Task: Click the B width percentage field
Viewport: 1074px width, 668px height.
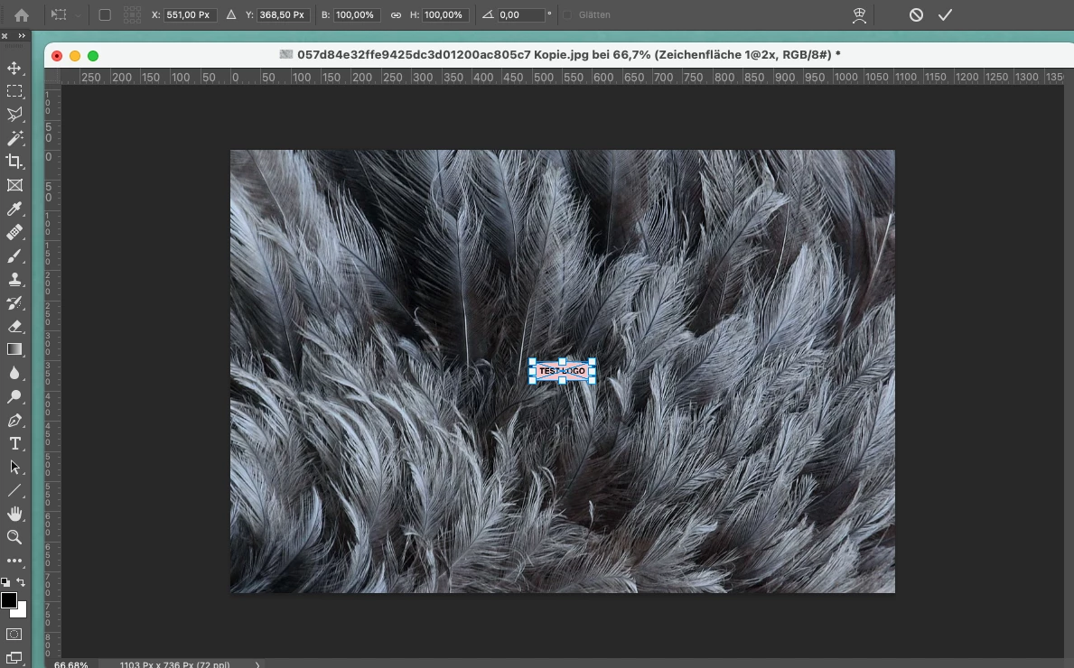Action: click(x=356, y=15)
